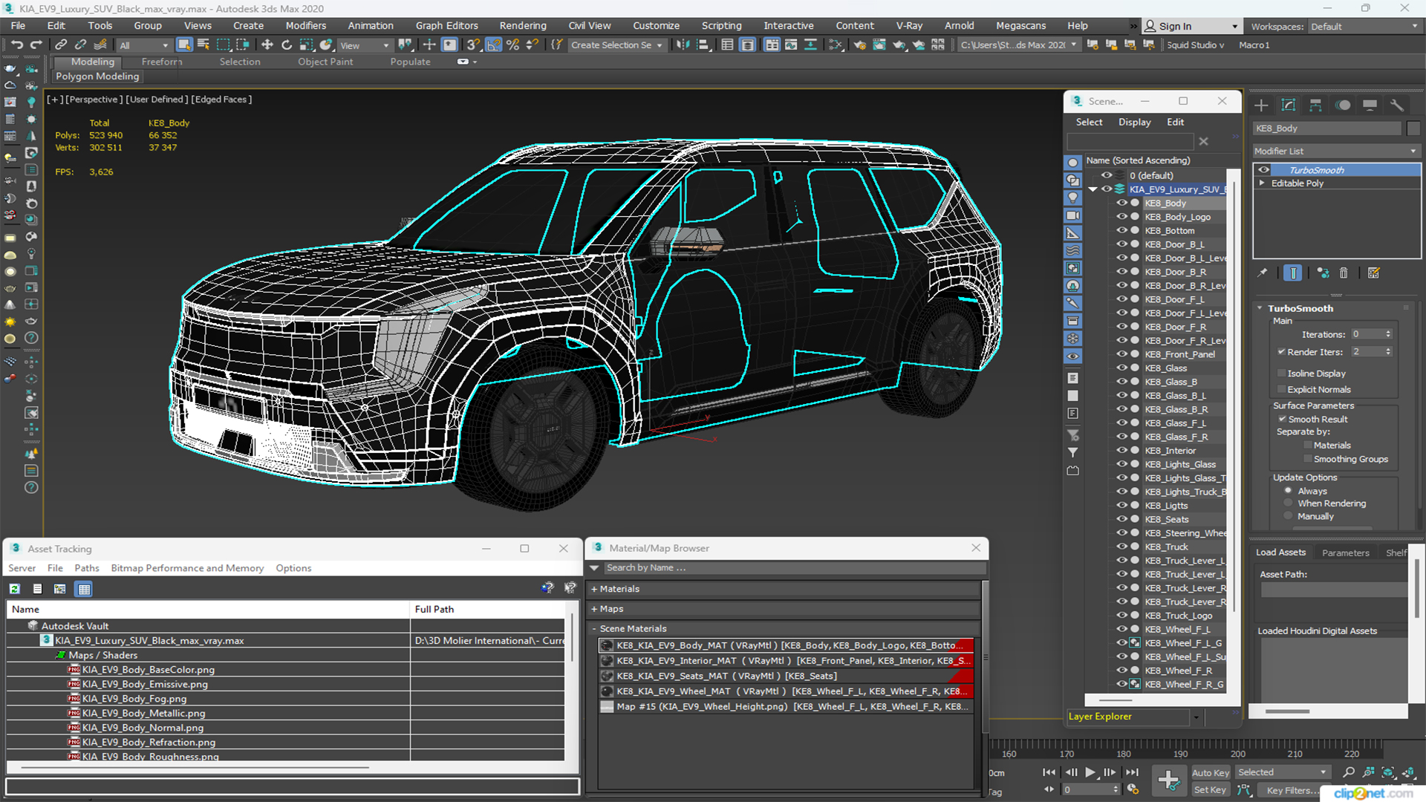The image size is (1426, 802).
Task: Go to End frame in playback controls
Action: point(1132,772)
